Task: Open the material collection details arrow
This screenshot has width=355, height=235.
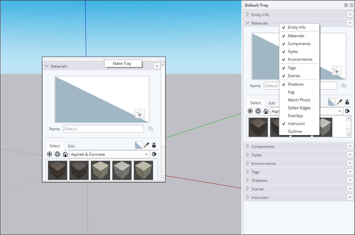Action: (154, 154)
